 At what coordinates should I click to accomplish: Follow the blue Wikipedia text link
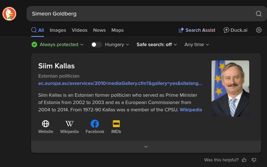coord(191,110)
